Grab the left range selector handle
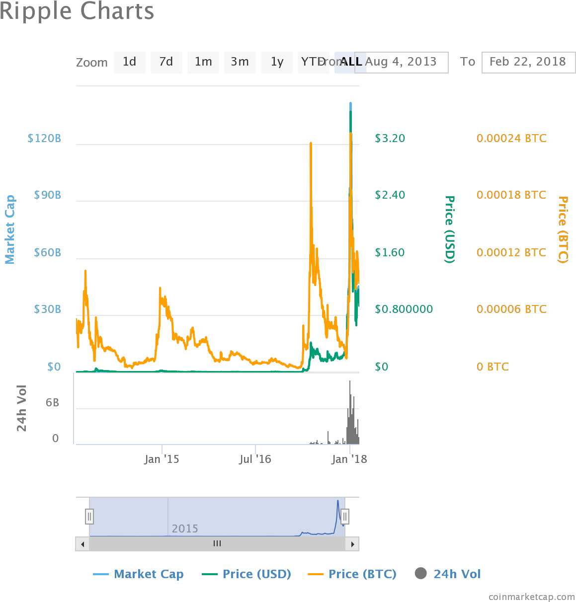 coord(89,517)
